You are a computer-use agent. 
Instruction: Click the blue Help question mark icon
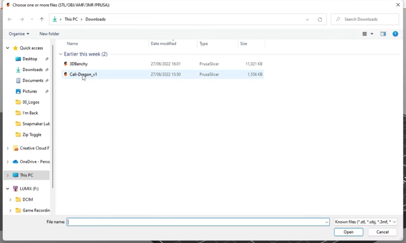coord(395,34)
